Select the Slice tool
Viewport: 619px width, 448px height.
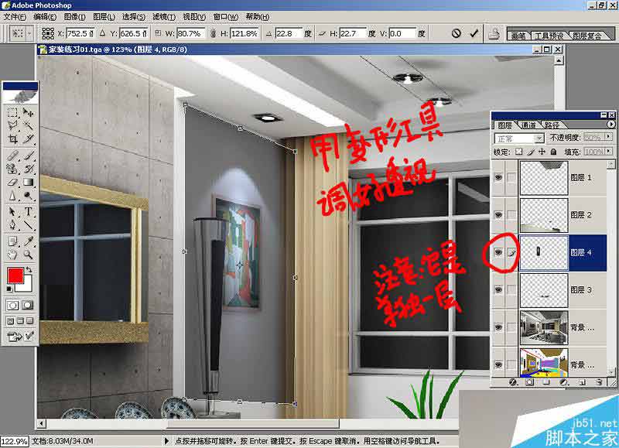28,139
